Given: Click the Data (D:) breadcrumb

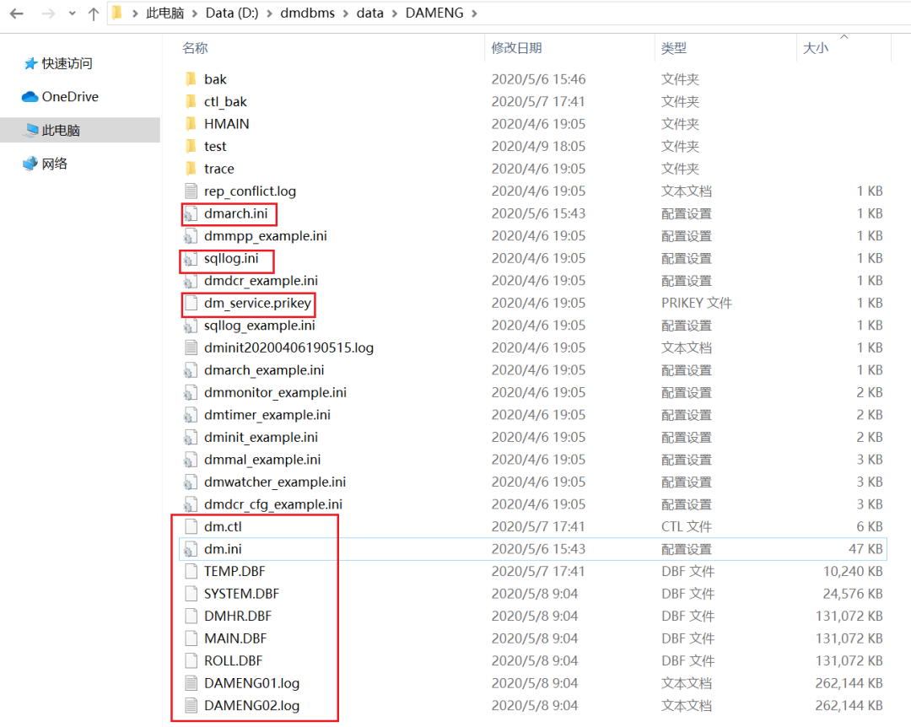Looking at the screenshot, I should coord(232,13).
